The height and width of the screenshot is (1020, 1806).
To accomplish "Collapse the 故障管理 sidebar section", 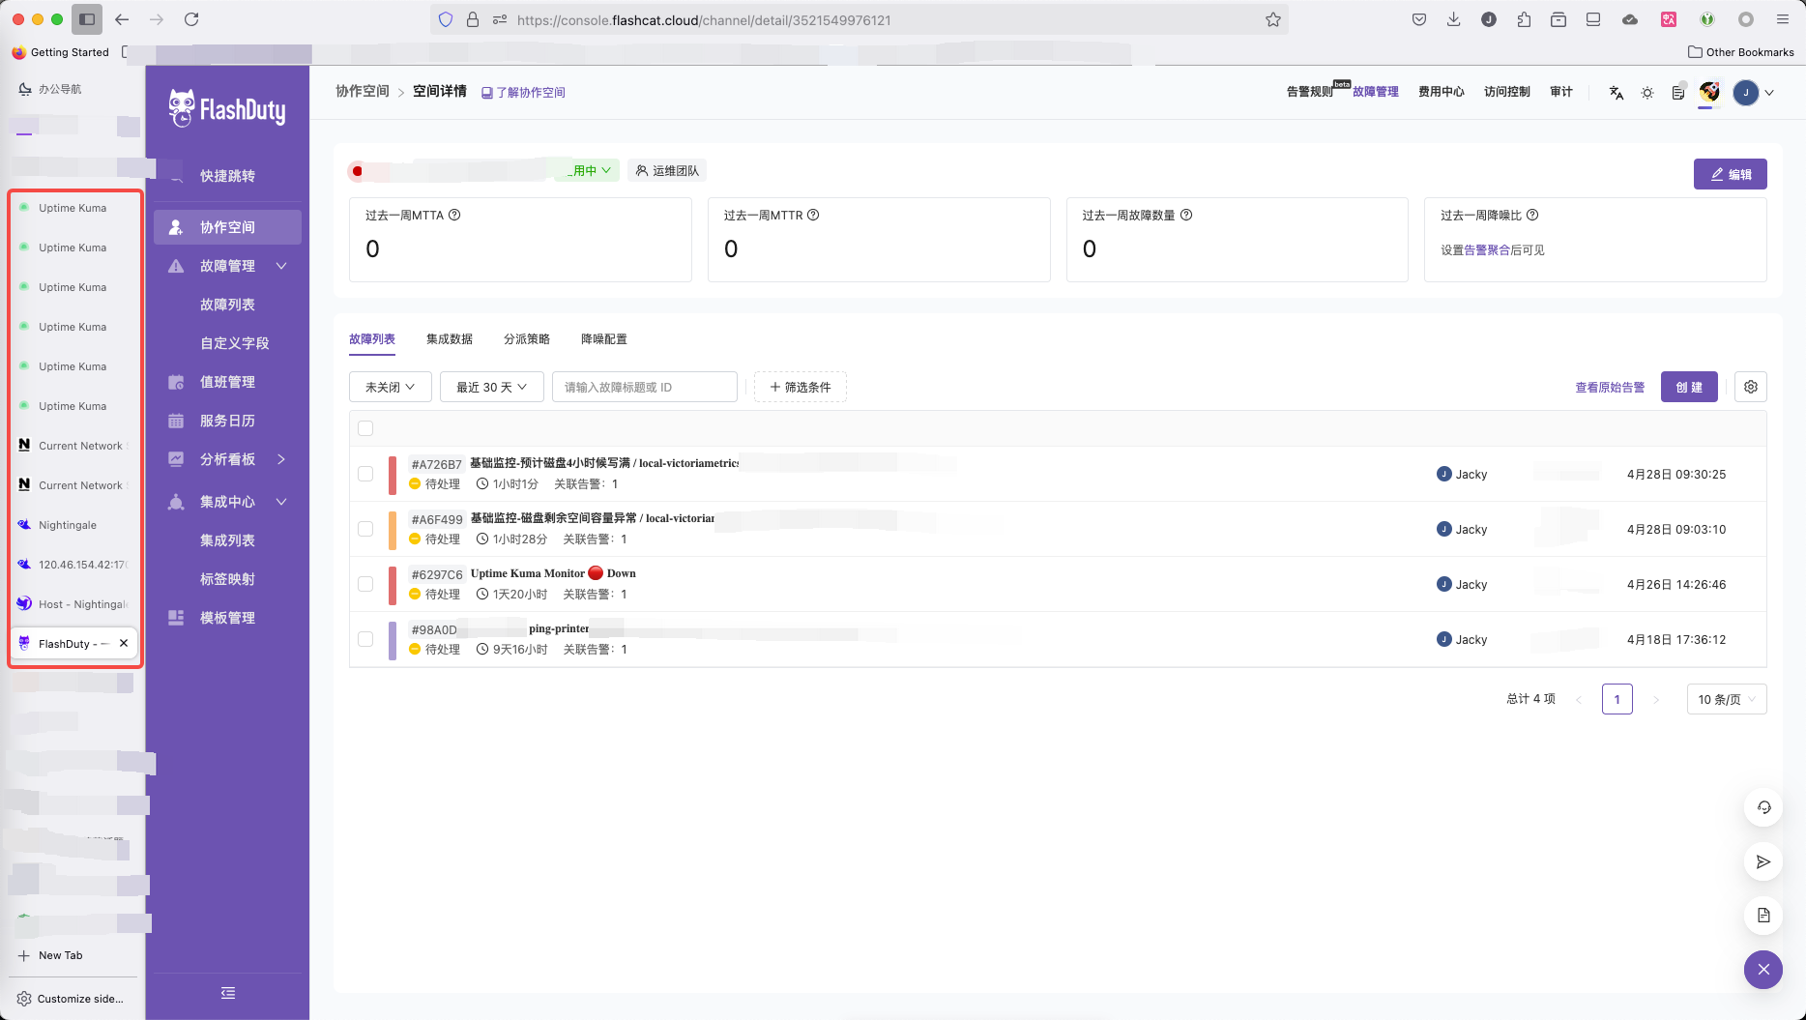I will point(281,266).
